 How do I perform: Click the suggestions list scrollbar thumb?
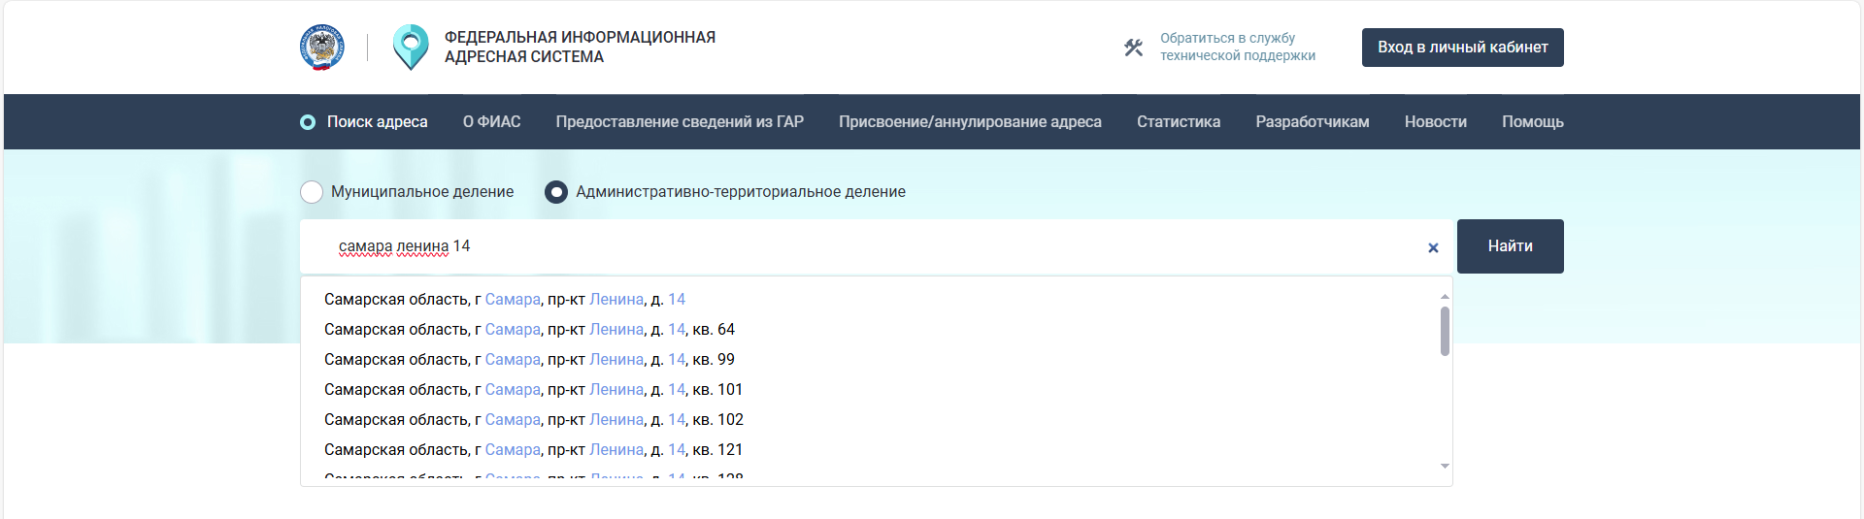[1445, 331]
